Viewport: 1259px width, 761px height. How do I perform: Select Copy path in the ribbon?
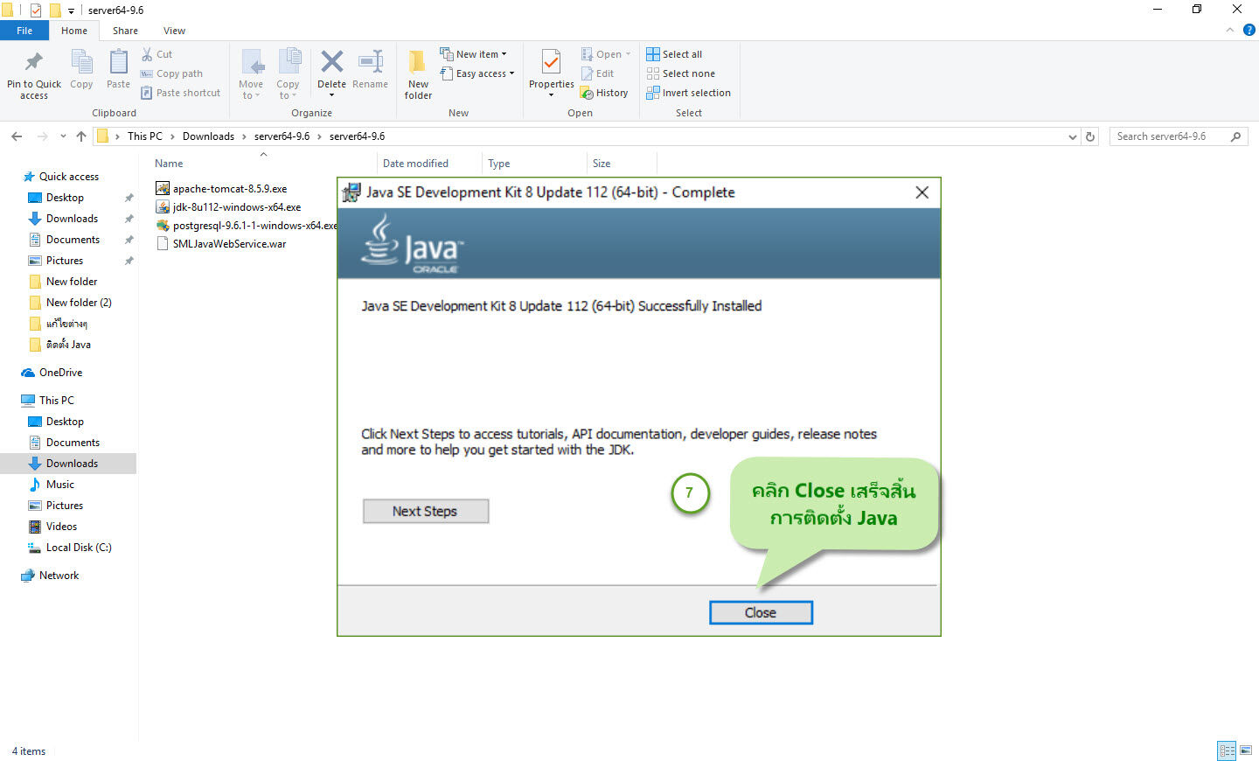tap(171, 73)
